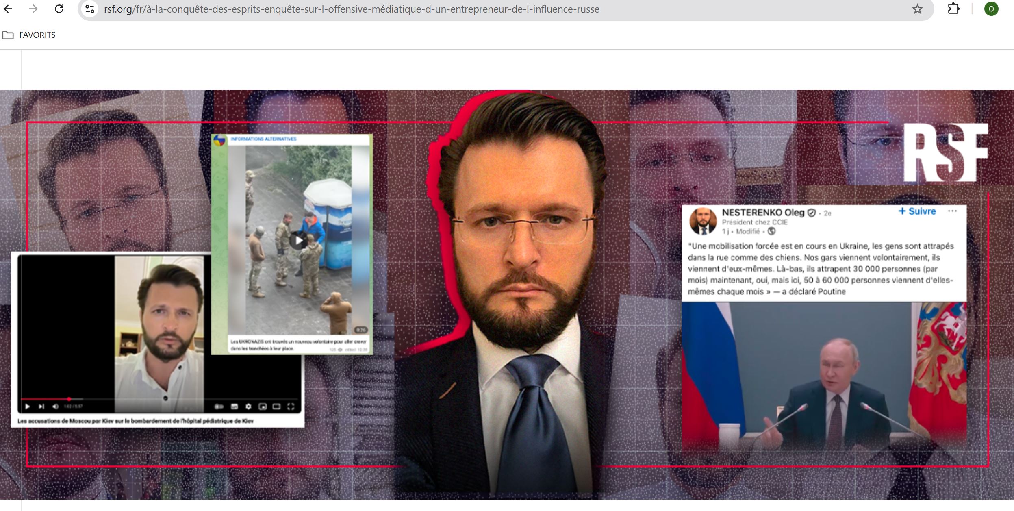
Task: Click "+ Suivre" on the Nesterenko post
Action: [917, 211]
